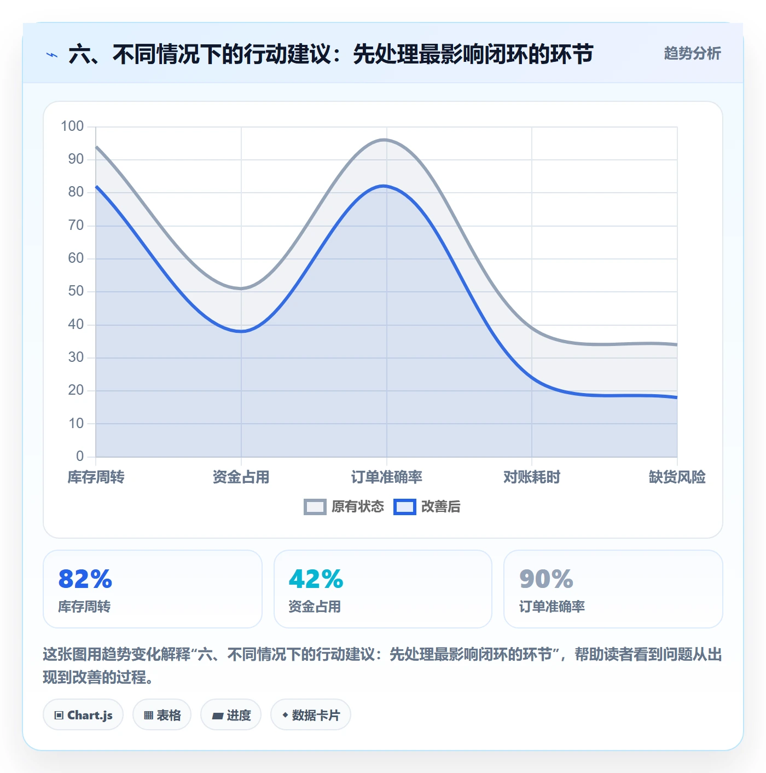Click the blue 改善后 legend swatch
The width and height of the screenshot is (766, 773).
(405, 507)
